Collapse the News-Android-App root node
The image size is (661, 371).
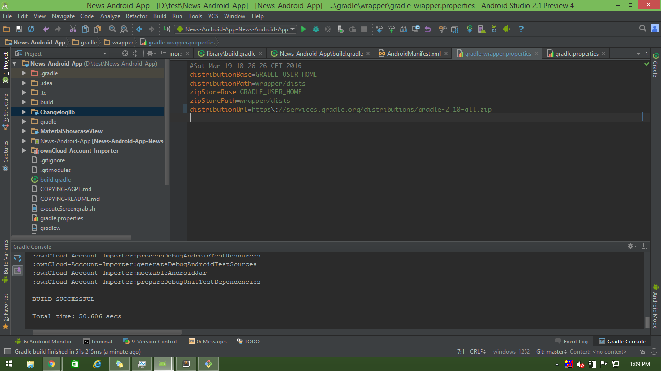coord(15,64)
